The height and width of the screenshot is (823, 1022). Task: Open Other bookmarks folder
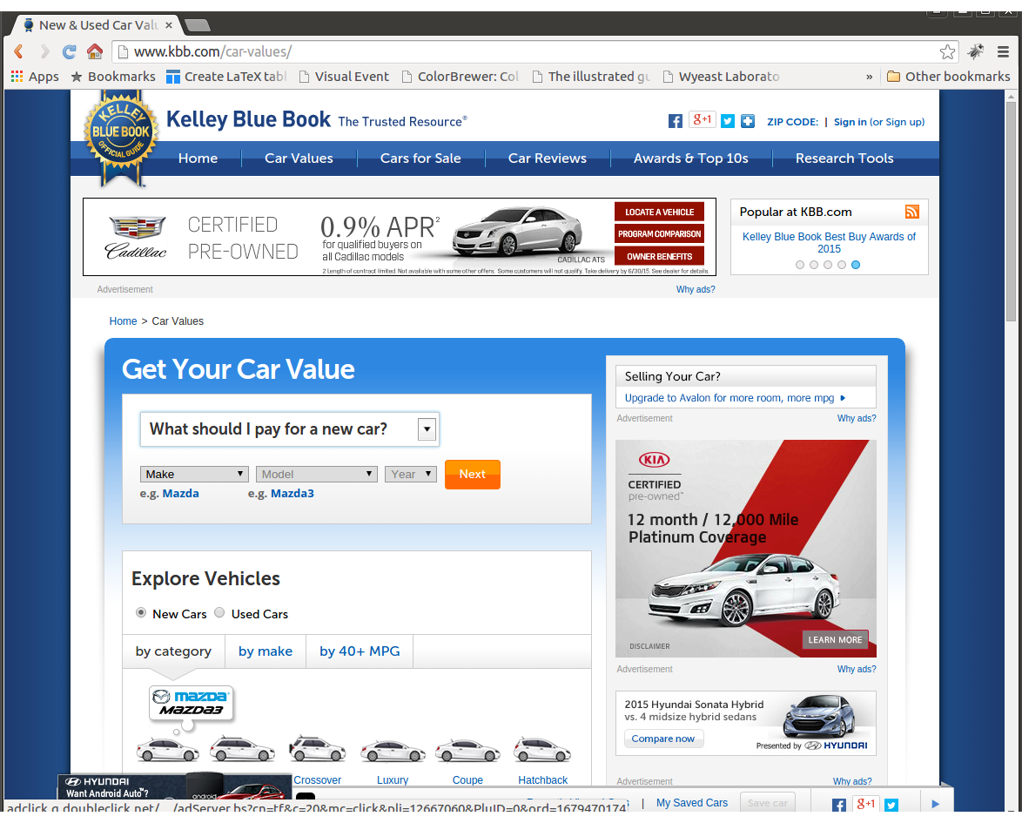[x=948, y=77]
